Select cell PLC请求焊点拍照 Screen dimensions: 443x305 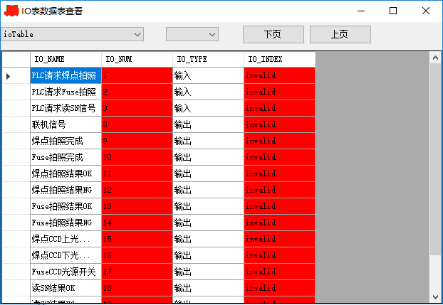tap(66, 75)
